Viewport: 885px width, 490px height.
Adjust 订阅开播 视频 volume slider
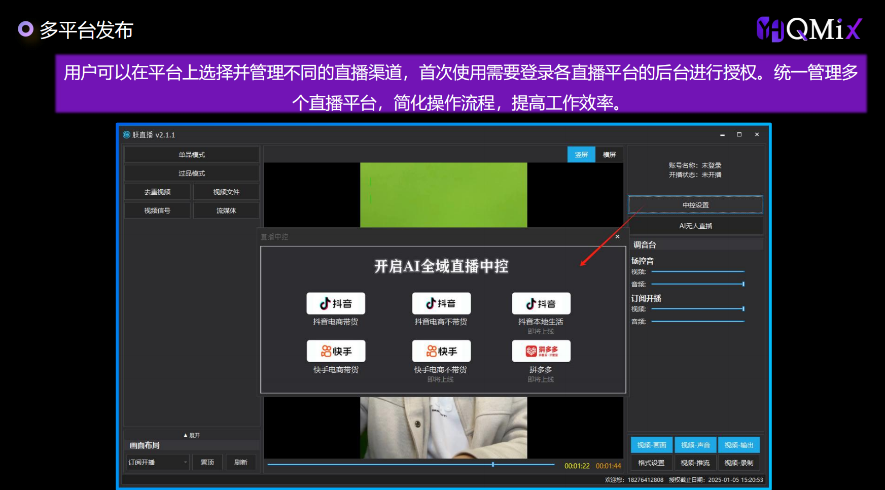[698, 308]
